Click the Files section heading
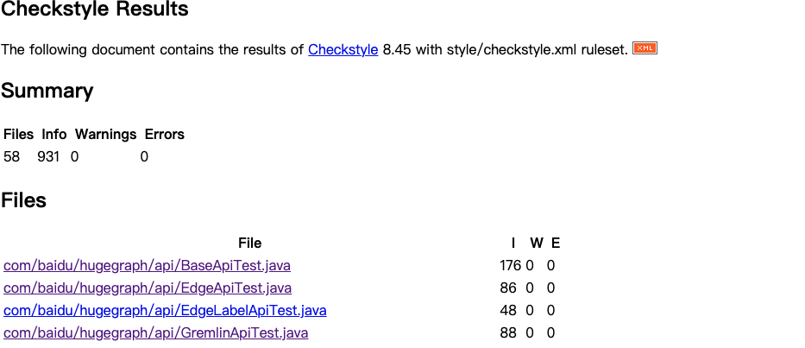The image size is (805, 348). (x=23, y=201)
